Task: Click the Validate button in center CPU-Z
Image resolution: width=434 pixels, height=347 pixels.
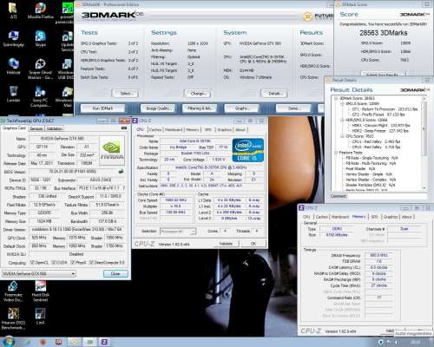Action: (x=226, y=244)
